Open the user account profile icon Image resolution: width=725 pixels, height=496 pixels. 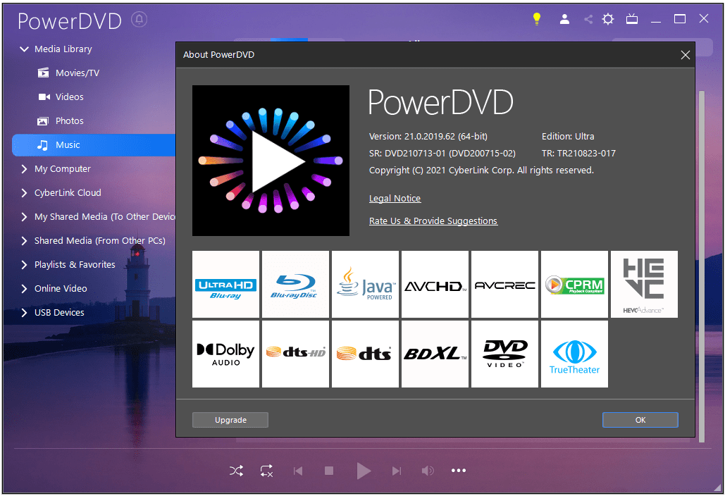pos(564,19)
